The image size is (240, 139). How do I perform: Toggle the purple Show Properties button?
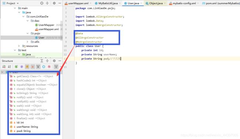21,67
